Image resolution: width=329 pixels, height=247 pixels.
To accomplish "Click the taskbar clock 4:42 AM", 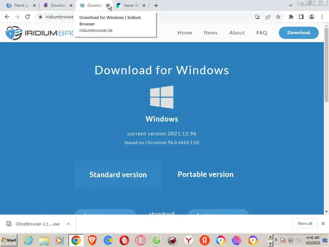I will 313,240.
